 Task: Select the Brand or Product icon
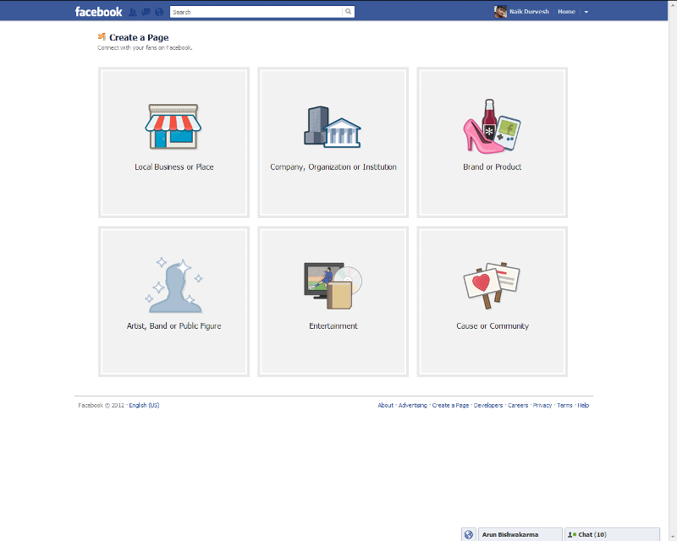[x=492, y=127]
